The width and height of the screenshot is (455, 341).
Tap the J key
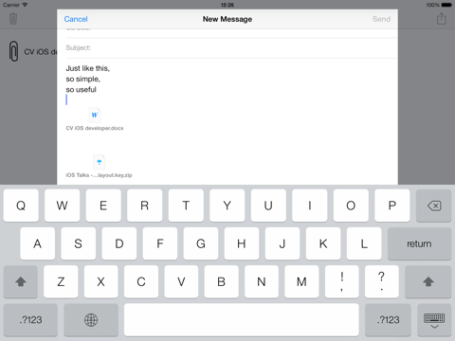click(282, 243)
